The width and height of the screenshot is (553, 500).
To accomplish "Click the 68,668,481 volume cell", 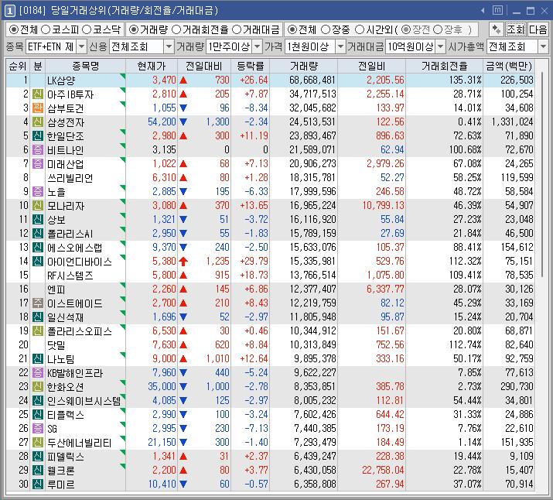I will 312,80.
